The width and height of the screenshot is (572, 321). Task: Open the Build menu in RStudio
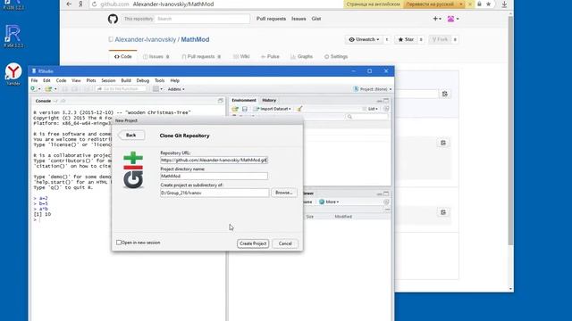click(126, 80)
